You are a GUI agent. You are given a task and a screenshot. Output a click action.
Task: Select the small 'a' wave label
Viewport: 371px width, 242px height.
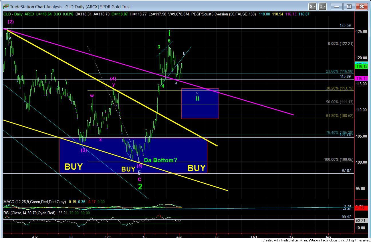(176, 83)
